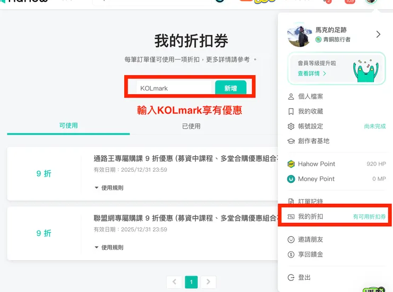Click the 聯盟網專屬購課 9 折優惠 coupon title
Viewport: 393px width, 292px height.
(x=186, y=218)
